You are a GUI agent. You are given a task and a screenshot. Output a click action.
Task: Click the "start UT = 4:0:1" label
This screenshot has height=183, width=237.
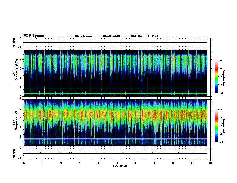tap(145, 36)
